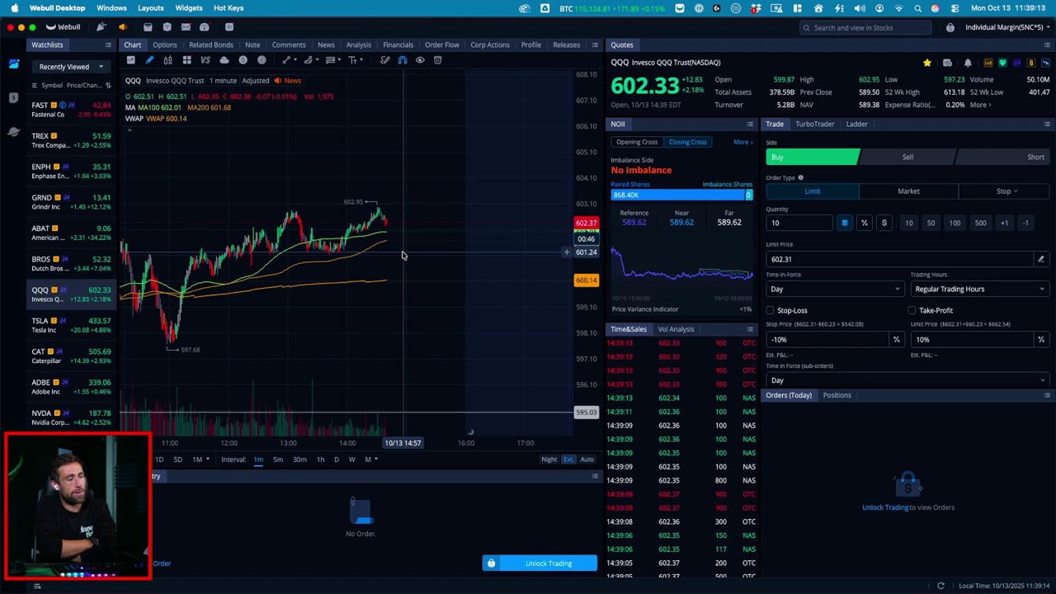This screenshot has width=1056, height=594.
Task: Open the Trade panel menu icon
Action: point(1047,125)
